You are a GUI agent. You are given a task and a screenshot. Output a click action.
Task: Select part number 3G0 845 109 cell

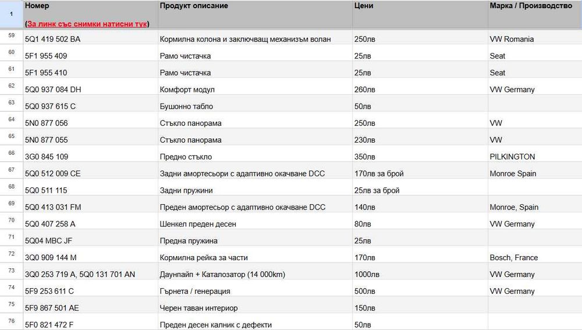[x=47, y=157]
